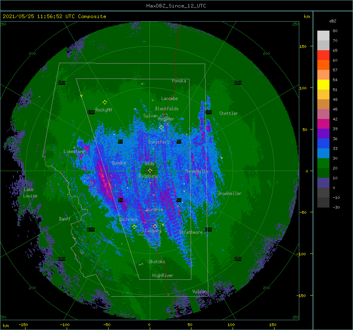Click the Ponoka town label

pos(179,81)
